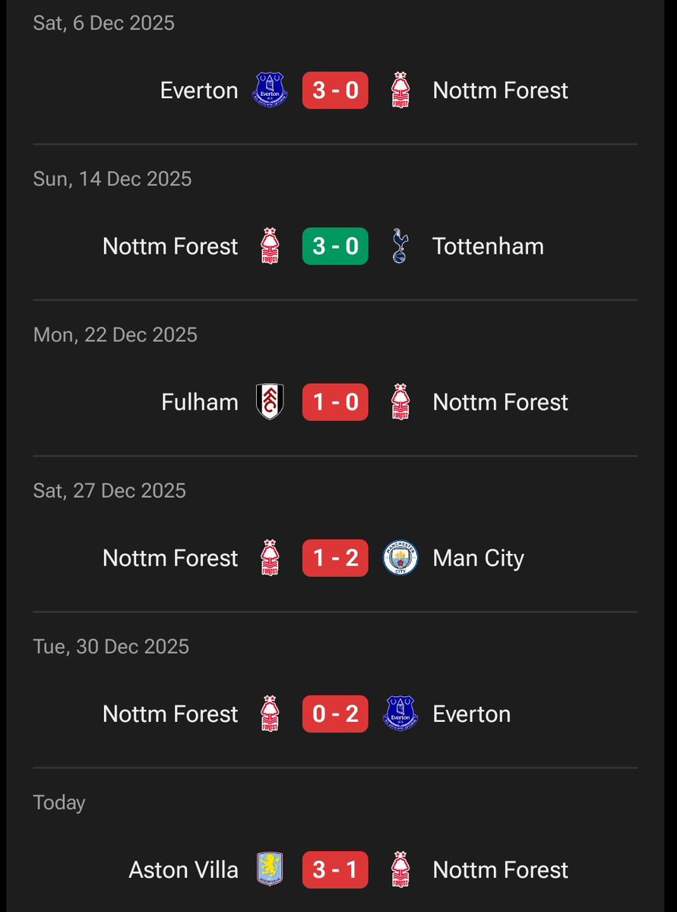Open the Everton 3 - 0 score
This screenshot has width=677, height=912.
click(335, 90)
